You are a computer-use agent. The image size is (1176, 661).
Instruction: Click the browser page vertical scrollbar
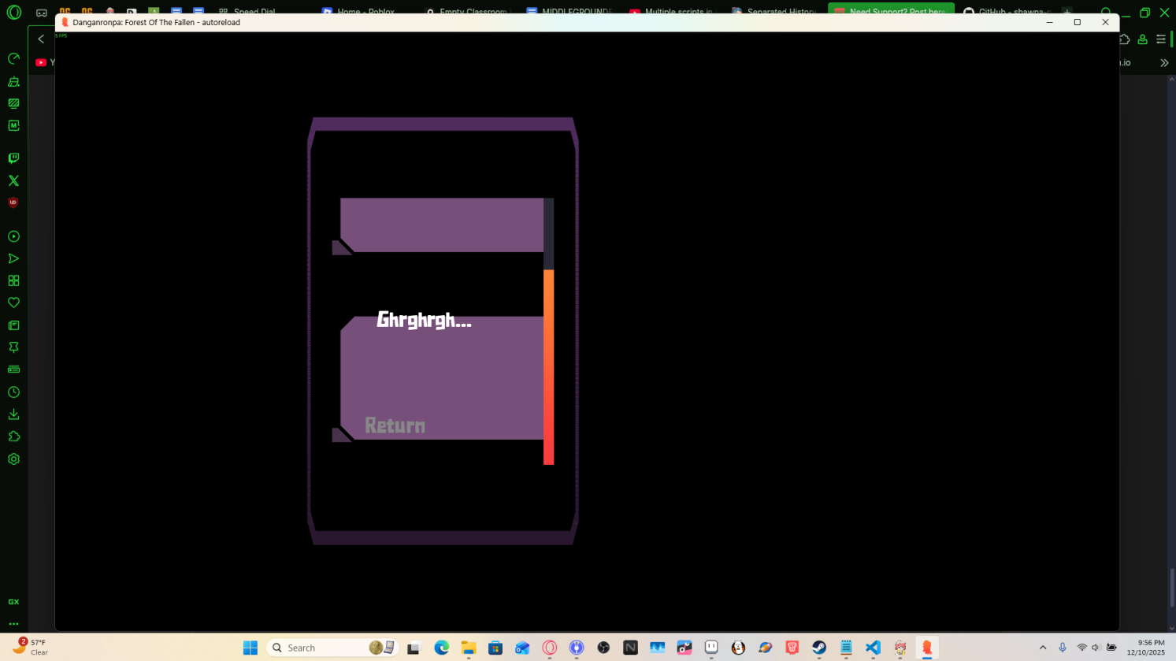pos(1171,588)
